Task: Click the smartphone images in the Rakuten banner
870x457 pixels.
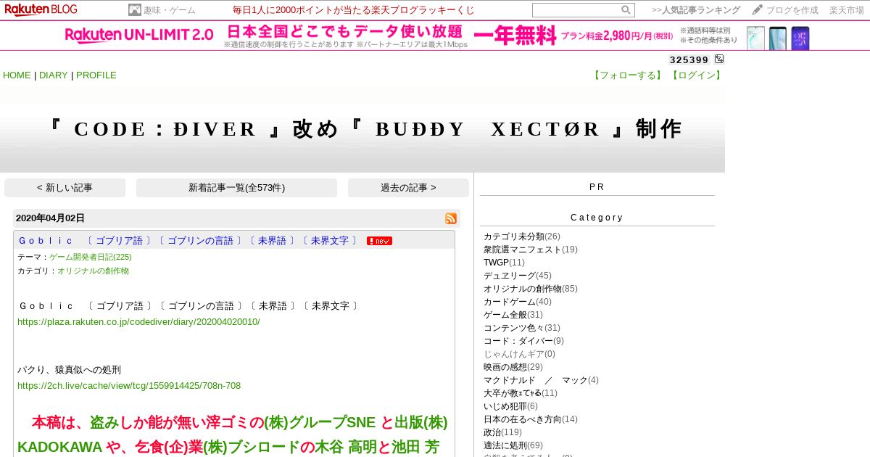Action: tap(778, 38)
